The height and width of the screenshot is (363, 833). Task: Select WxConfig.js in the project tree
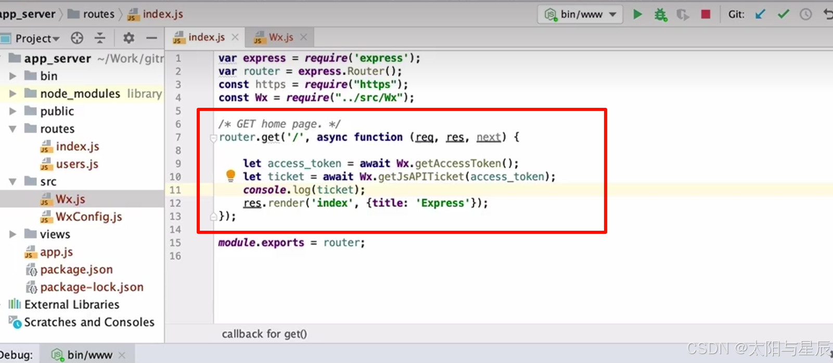coord(82,217)
